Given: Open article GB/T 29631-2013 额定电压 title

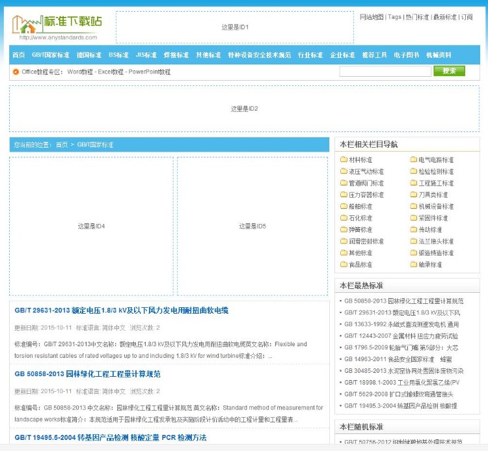Looking at the screenshot, I should point(122,310).
